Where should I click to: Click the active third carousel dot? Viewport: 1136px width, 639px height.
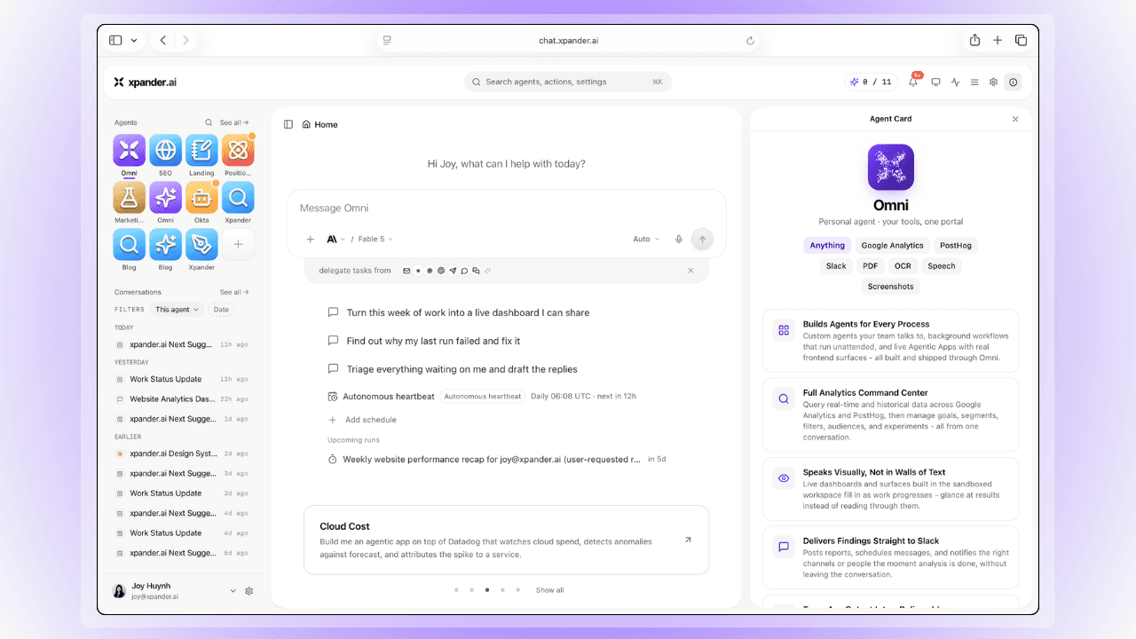point(486,590)
